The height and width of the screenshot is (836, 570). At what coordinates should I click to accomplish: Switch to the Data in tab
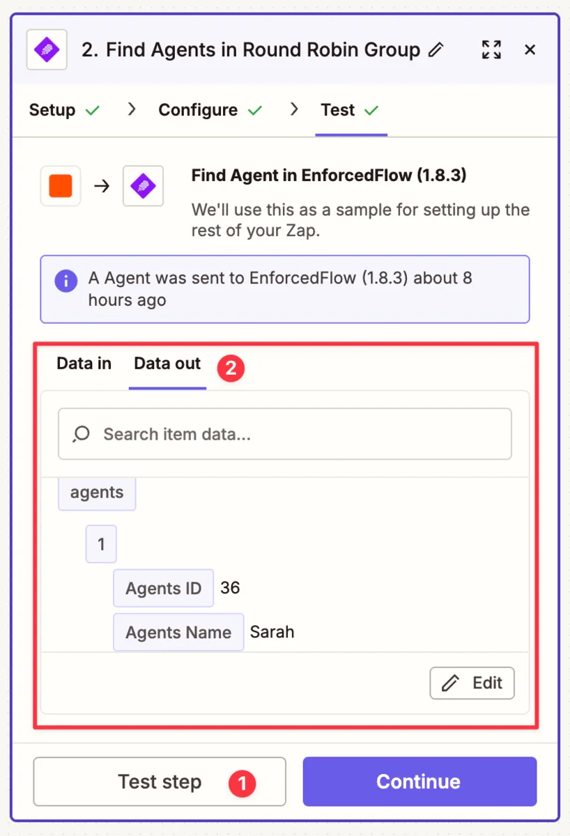(x=83, y=363)
